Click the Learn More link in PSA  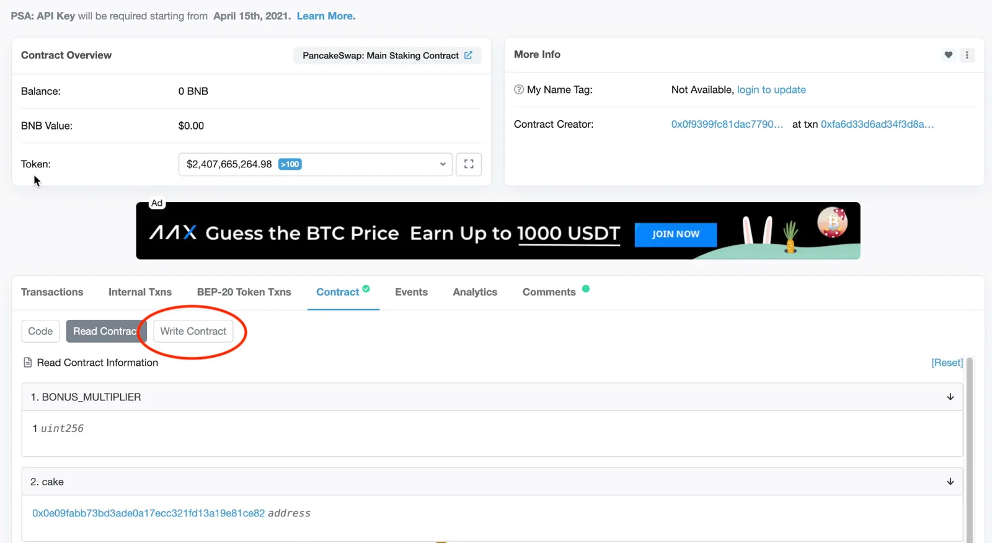tap(326, 16)
